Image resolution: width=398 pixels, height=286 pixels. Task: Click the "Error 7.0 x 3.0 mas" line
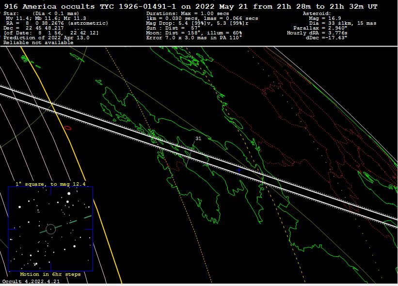pyautogui.click(x=194, y=37)
